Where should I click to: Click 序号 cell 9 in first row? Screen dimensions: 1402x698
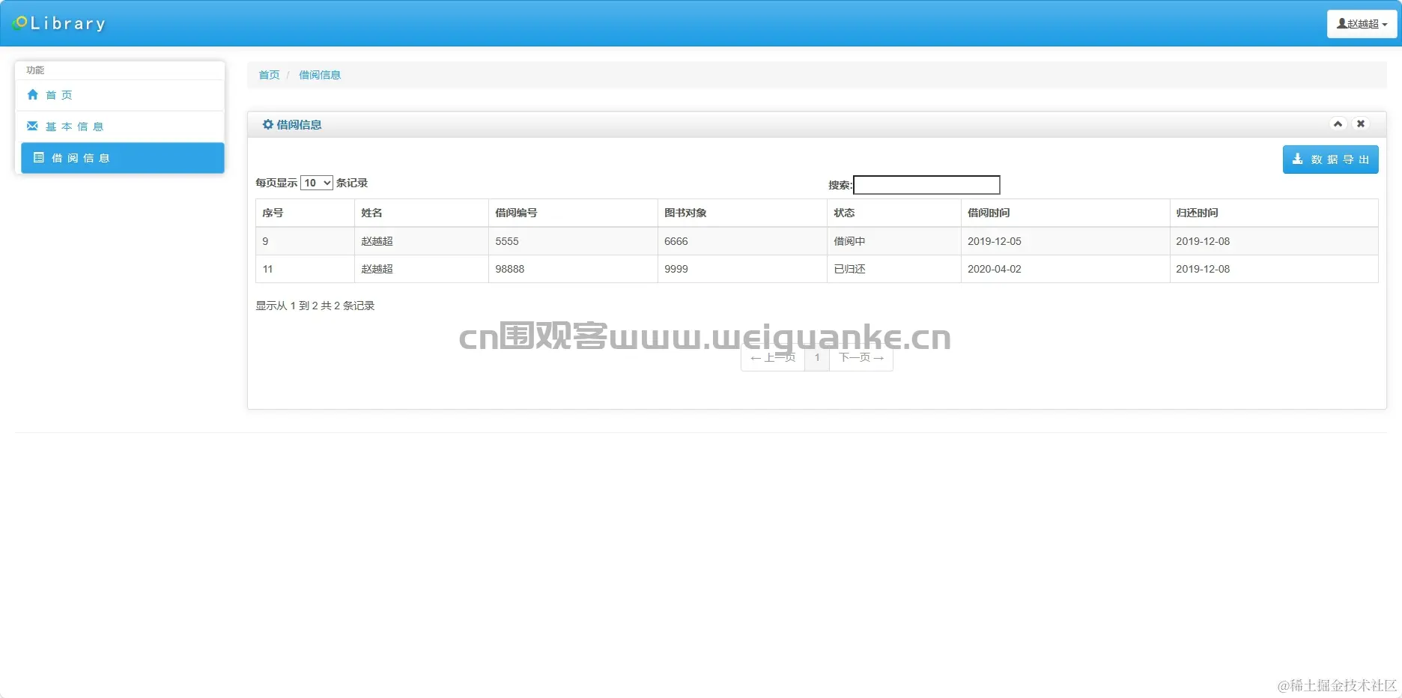(305, 241)
